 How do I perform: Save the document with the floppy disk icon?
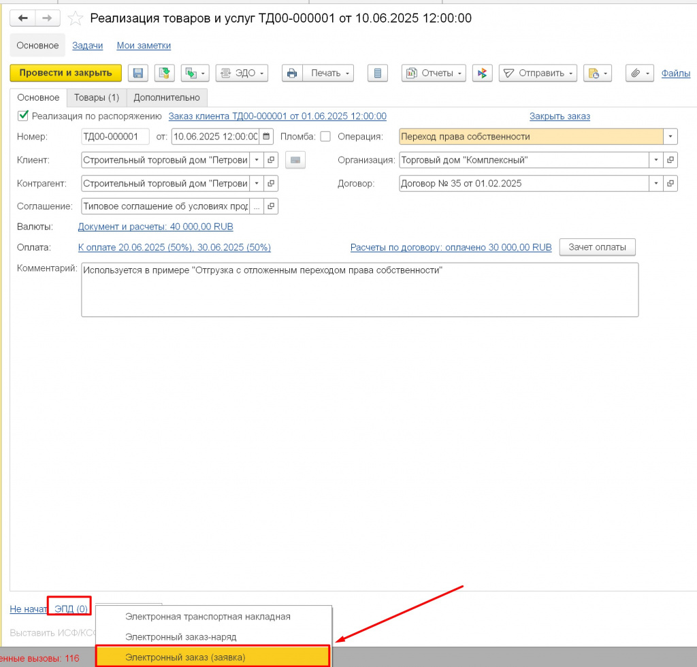(137, 73)
